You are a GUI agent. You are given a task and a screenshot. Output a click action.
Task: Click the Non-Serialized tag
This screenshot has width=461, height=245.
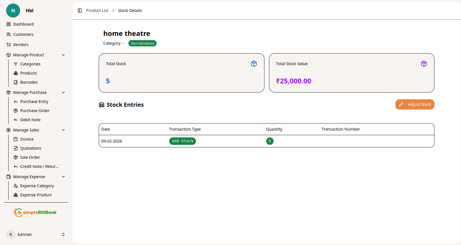tap(142, 43)
